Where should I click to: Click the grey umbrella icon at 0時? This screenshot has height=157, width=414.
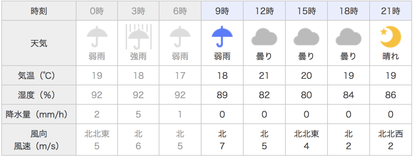97,36
